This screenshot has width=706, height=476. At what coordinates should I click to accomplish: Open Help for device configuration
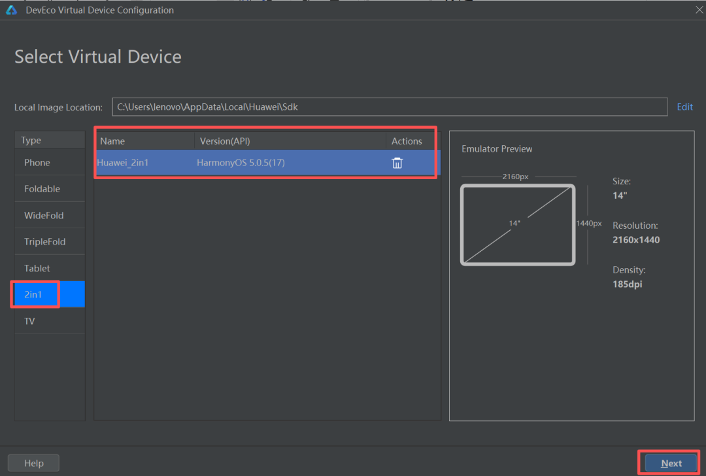(x=34, y=463)
